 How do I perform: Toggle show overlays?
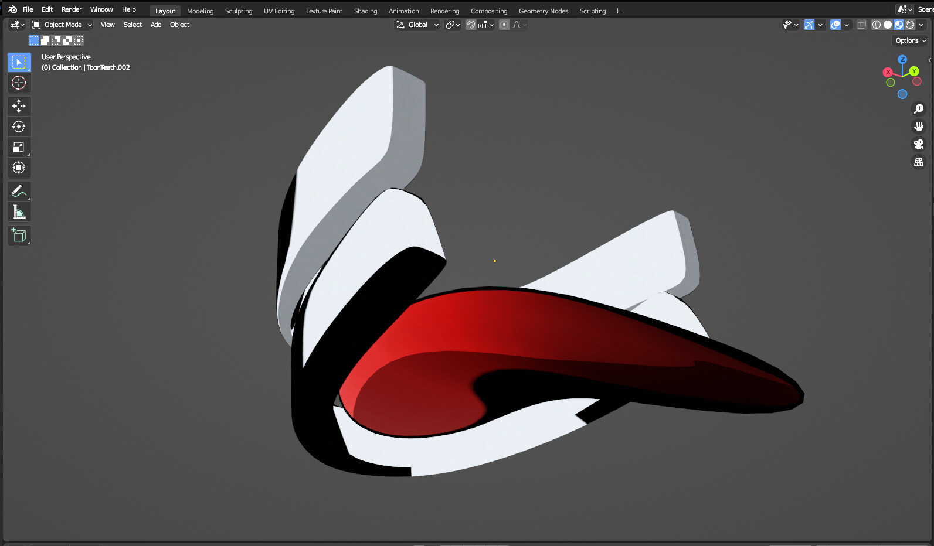(835, 25)
